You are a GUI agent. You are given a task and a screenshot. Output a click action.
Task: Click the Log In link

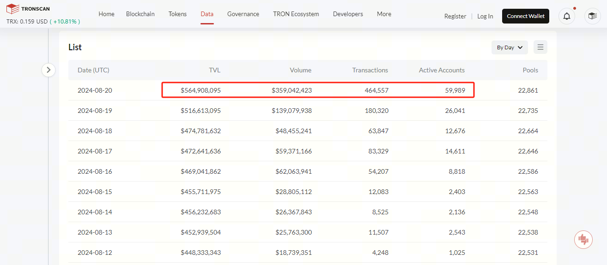coord(485,16)
